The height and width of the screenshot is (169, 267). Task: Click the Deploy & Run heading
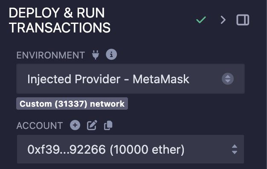(60, 20)
